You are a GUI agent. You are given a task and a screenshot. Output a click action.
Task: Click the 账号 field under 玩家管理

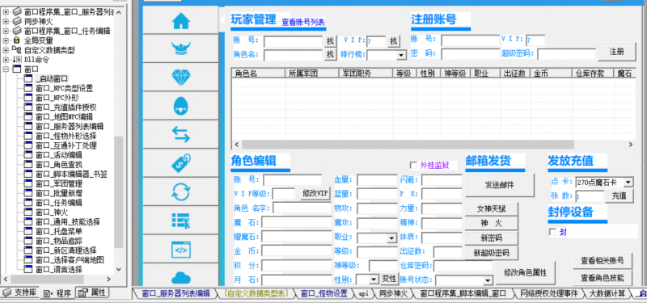coord(293,42)
